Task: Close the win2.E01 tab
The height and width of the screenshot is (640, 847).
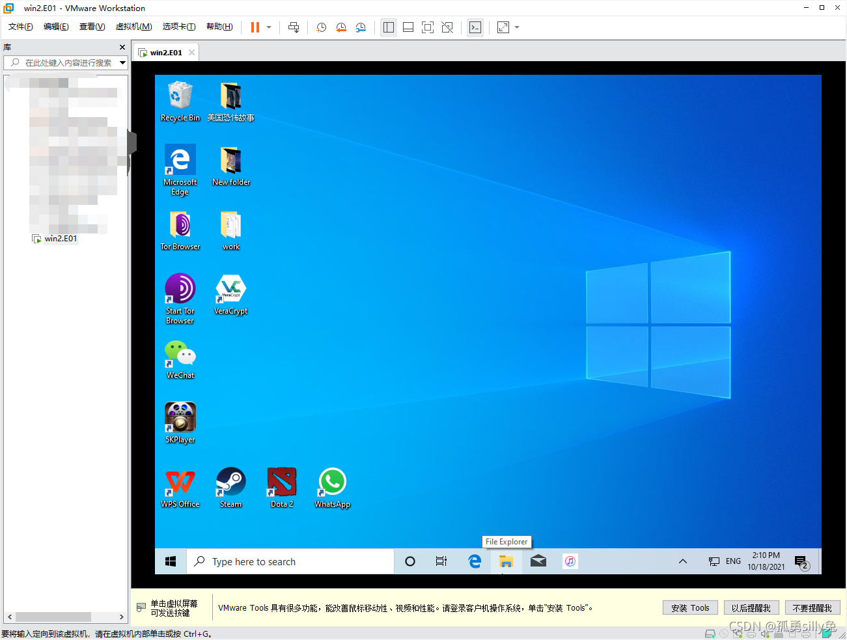Action: pos(191,53)
